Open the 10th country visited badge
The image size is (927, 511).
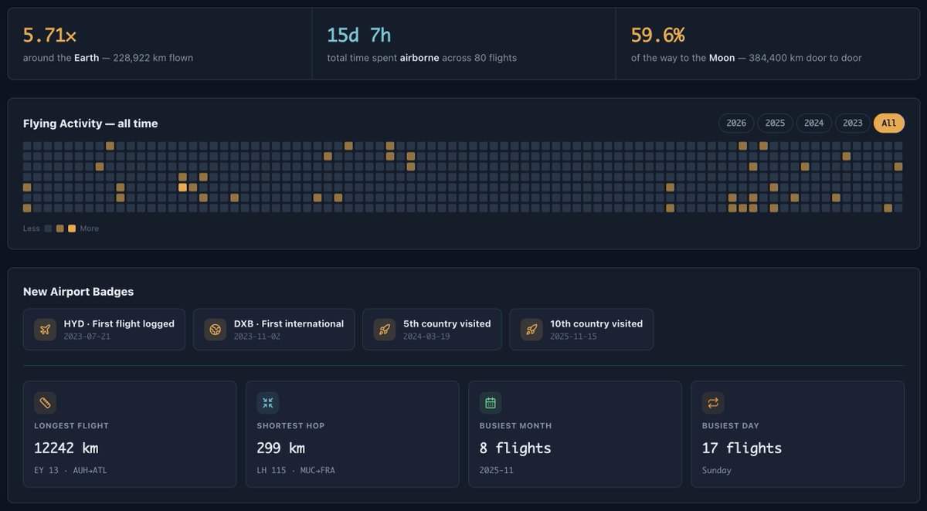pos(582,330)
